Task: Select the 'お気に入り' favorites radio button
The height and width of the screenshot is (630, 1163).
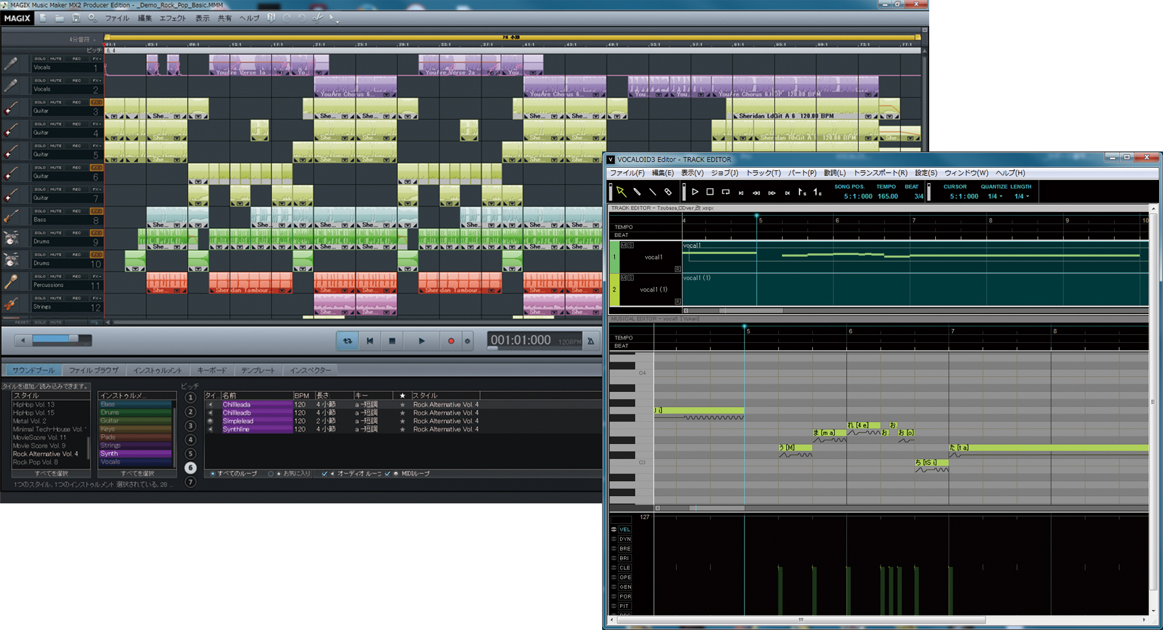Action: point(270,474)
